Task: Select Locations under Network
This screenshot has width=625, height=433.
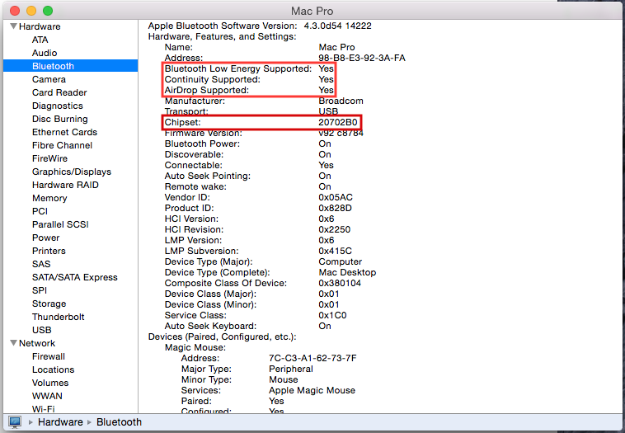Action: [53, 369]
